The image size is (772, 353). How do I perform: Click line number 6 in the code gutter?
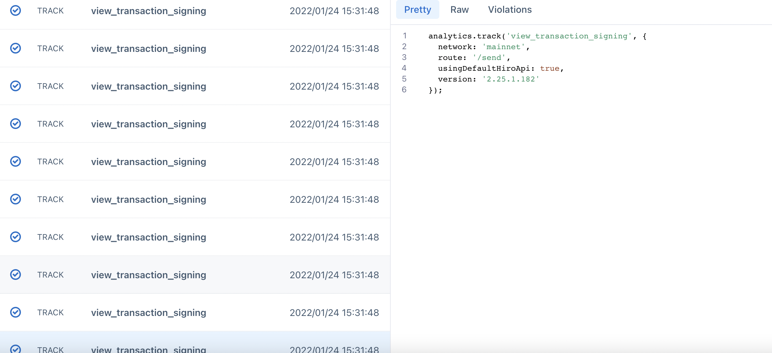pos(404,90)
